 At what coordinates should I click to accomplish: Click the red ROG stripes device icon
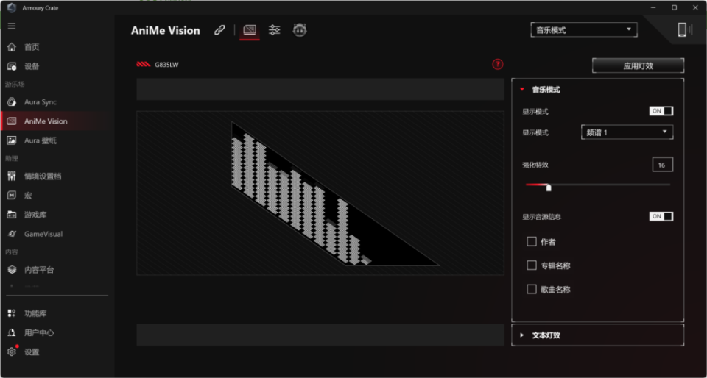tap(144, 65)
